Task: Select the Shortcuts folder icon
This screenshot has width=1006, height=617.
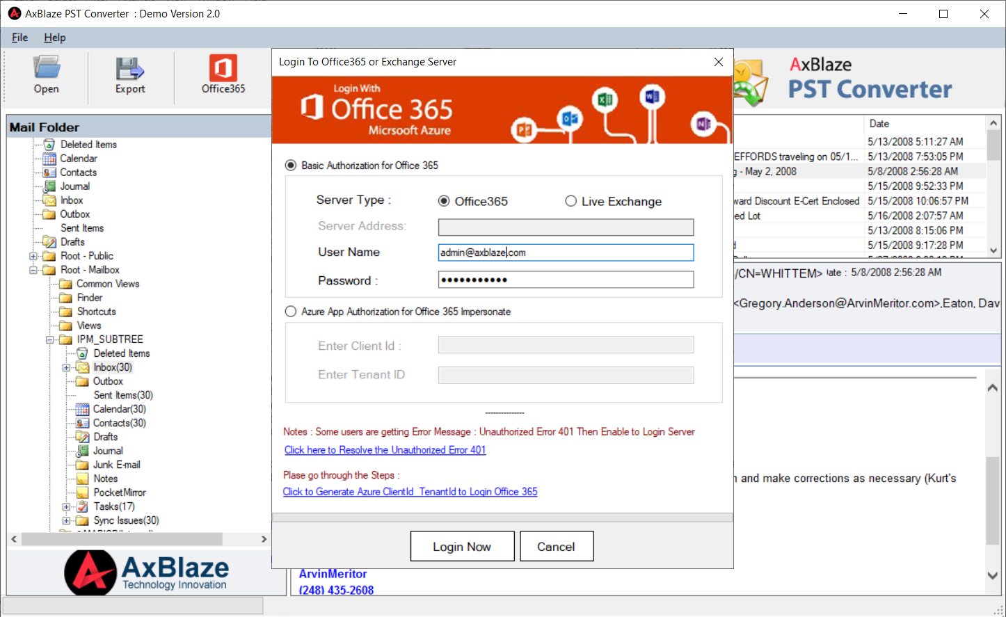Action: tap(66, 312)
